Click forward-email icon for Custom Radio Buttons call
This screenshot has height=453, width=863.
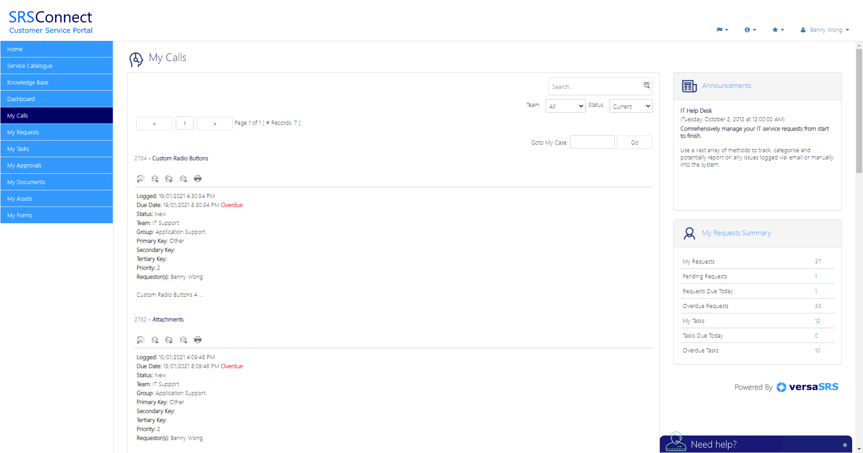(x=183, y=179)
